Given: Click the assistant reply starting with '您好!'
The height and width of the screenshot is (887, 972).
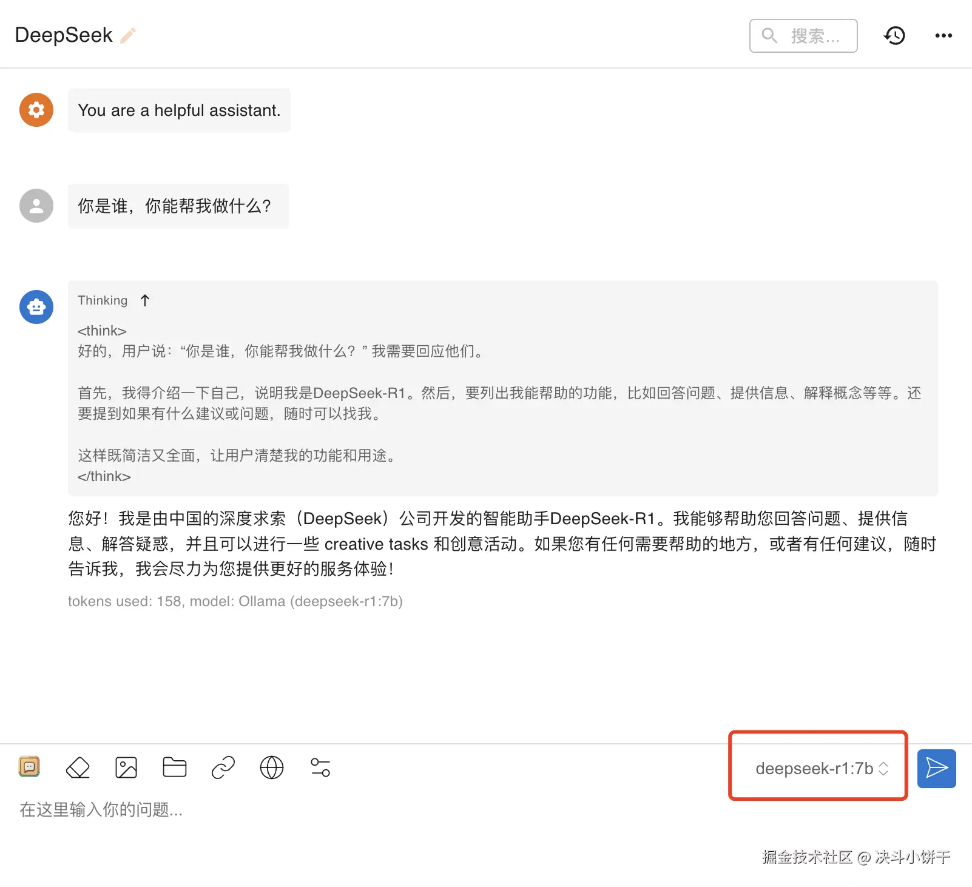Looking at the screenshot, I should 502,544.
